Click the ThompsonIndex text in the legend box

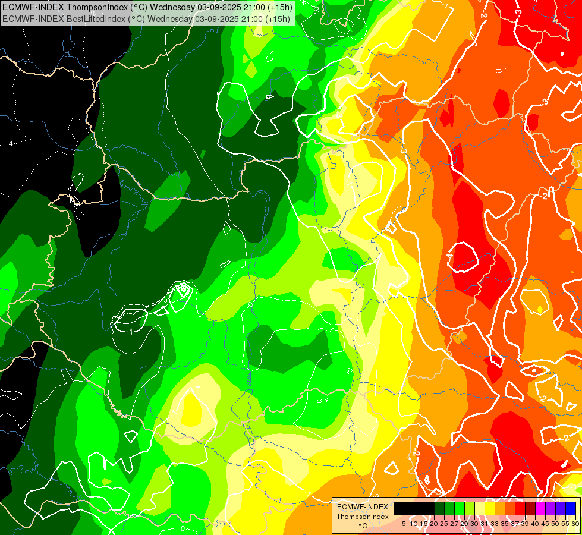point(363,517)
